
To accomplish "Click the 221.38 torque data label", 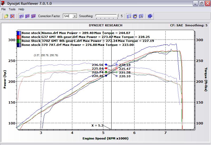I will (125, 72).
